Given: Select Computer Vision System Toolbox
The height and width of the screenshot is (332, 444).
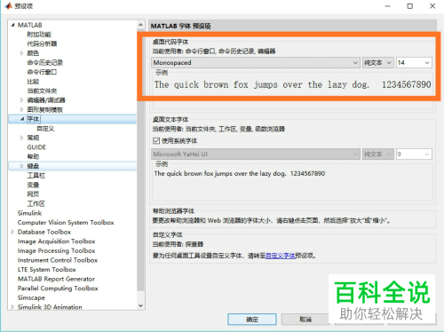Looking at the screenshot, I should 66,223.
